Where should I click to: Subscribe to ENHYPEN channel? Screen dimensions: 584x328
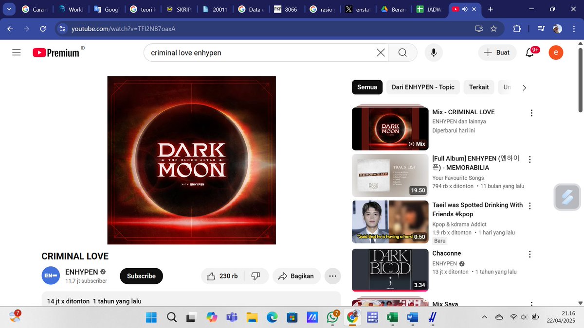tap(141, 276)
